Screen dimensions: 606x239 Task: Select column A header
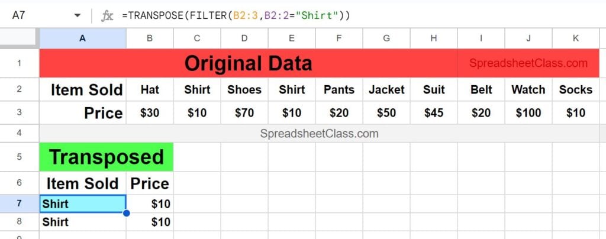coord(82,38)
